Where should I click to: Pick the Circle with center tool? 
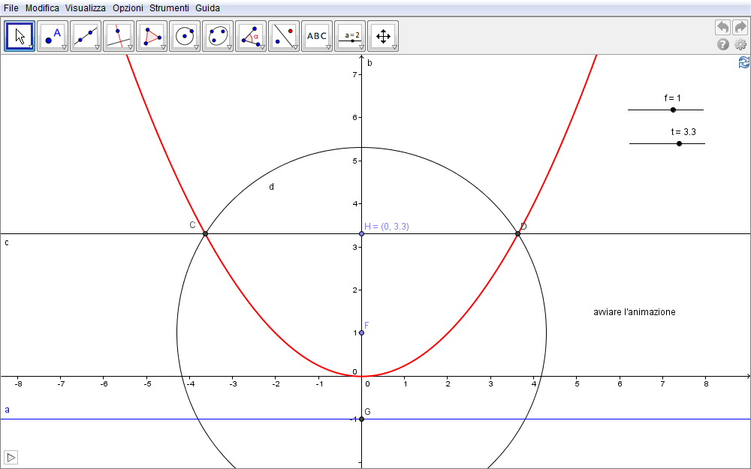pos(184,35)
